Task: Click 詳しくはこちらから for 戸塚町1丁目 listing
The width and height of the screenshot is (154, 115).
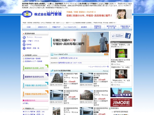Action: pyautogui.click(x=56, y=85)
